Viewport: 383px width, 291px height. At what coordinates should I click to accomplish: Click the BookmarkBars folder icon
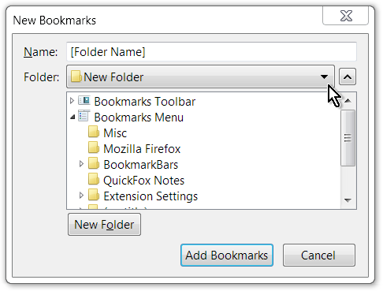(94, 164)
